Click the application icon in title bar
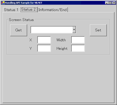The image size is (117, 105). 3,3
